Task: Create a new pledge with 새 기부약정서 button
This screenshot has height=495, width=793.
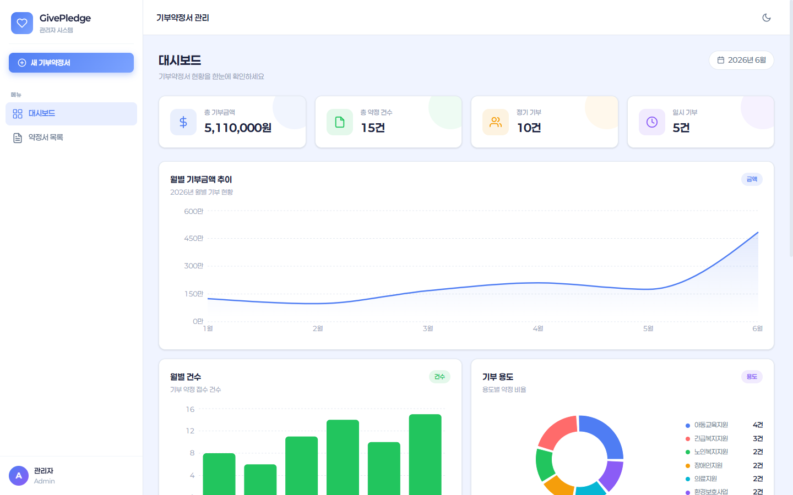Action: click(x=71, y=63)
